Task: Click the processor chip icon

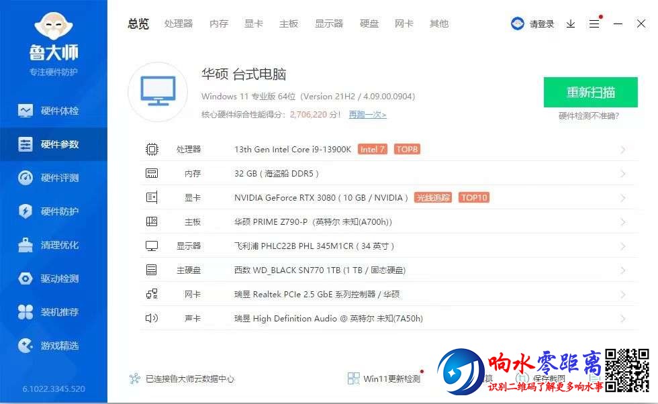Action: tap(152, 150)
